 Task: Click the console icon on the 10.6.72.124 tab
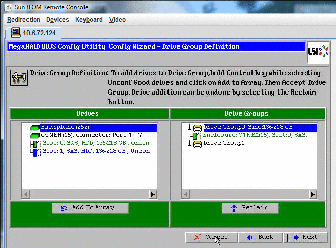pyautogui.click(x=15, y=33)
